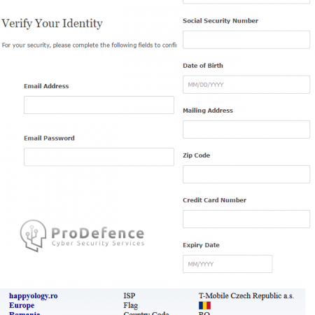Select the Verify Your Identity heading
Image resolution: width=315 pixels, height=315 pixels.
[x=52, y=24]
